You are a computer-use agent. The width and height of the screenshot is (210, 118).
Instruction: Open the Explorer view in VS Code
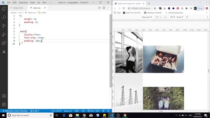[4, 9]
